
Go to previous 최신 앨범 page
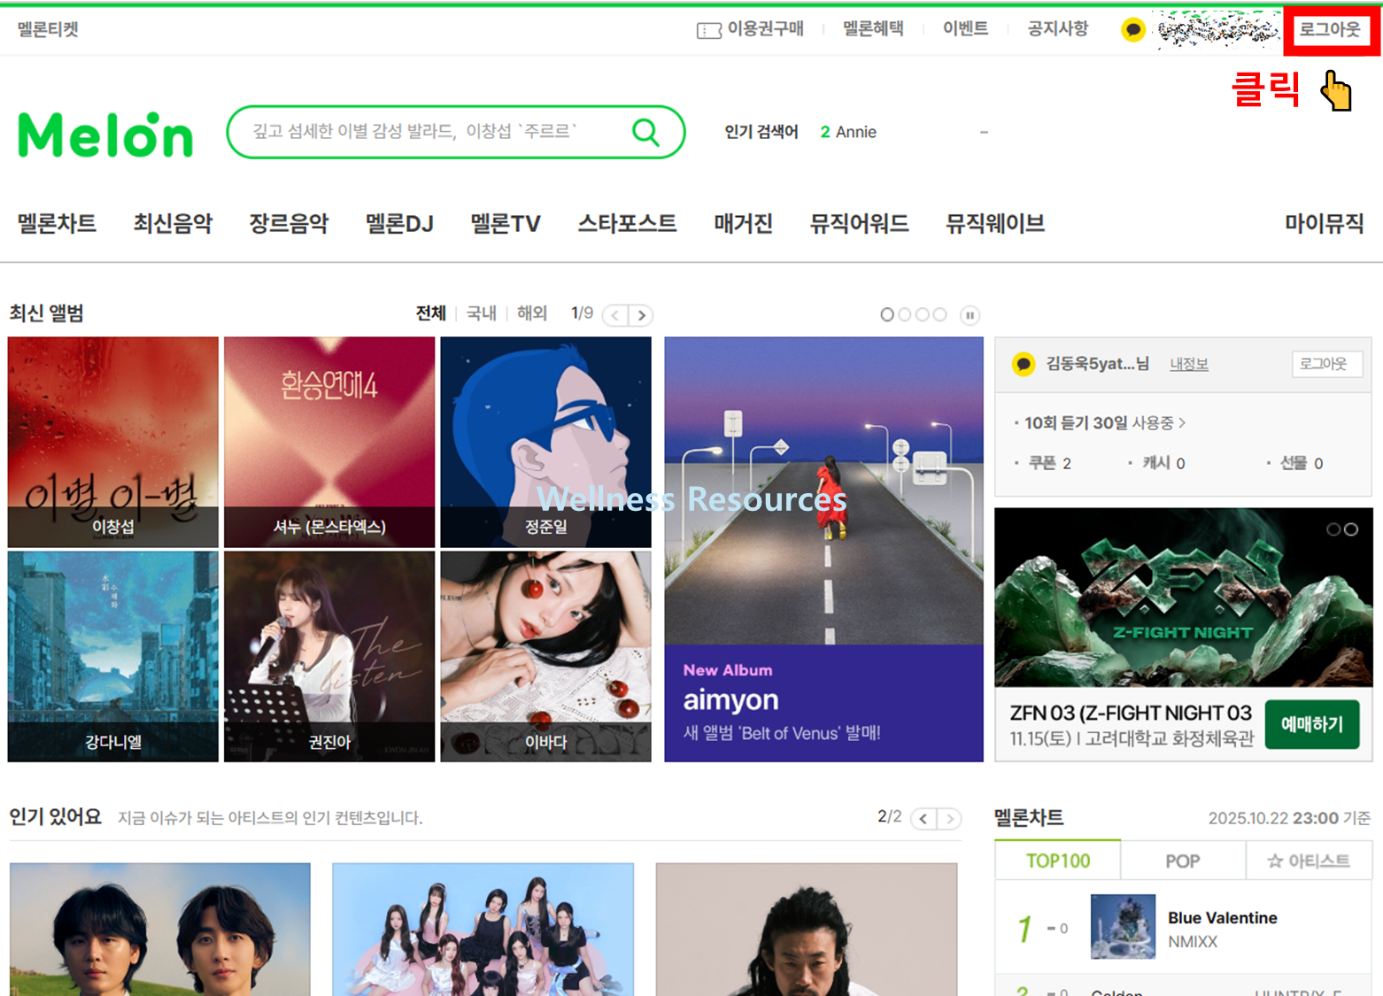615,315
